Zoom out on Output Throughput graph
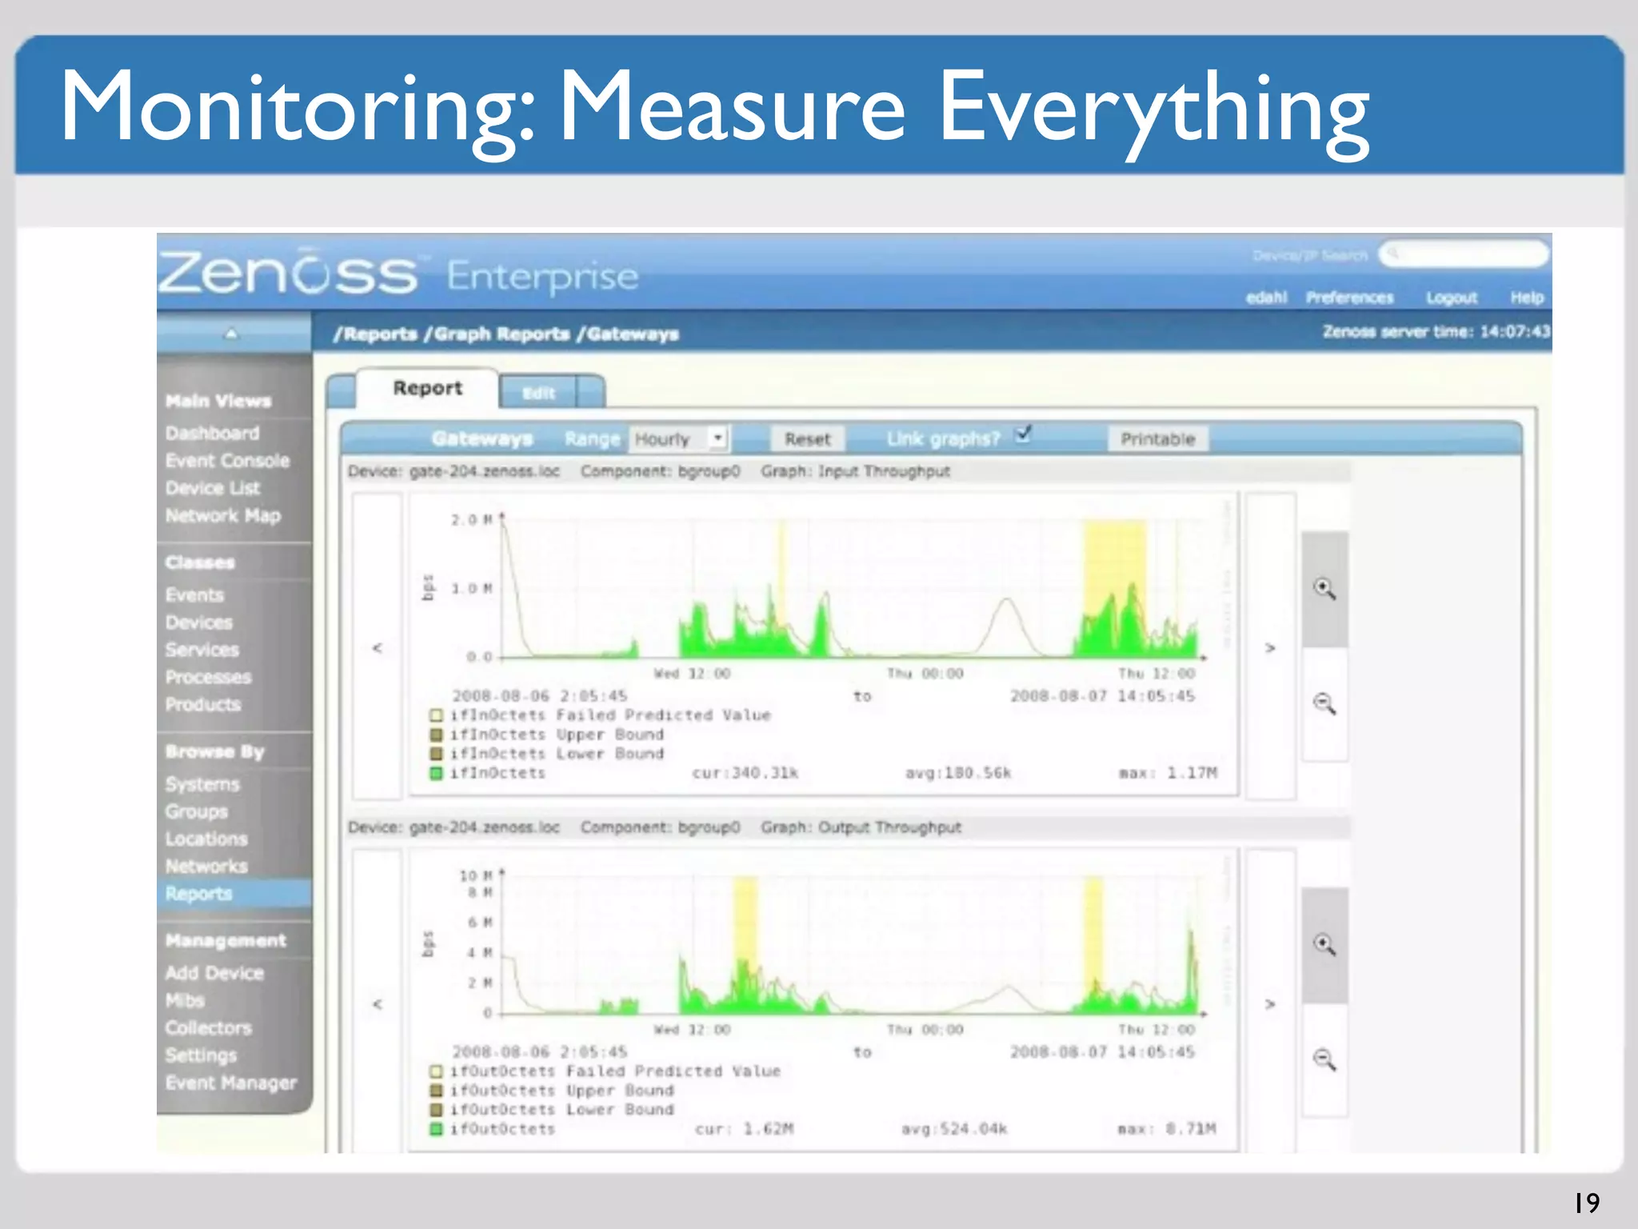Screen dimensions: 1638x1229 [x=1324, y=1060]
